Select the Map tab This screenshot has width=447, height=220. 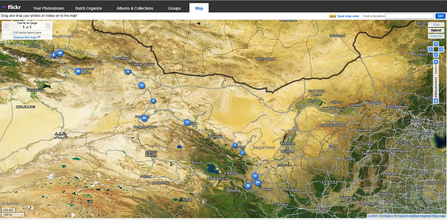point(199,8)
